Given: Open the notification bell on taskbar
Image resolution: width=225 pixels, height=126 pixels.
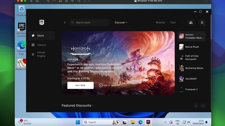Looking at the screenshot, I should tap(206, 122).
